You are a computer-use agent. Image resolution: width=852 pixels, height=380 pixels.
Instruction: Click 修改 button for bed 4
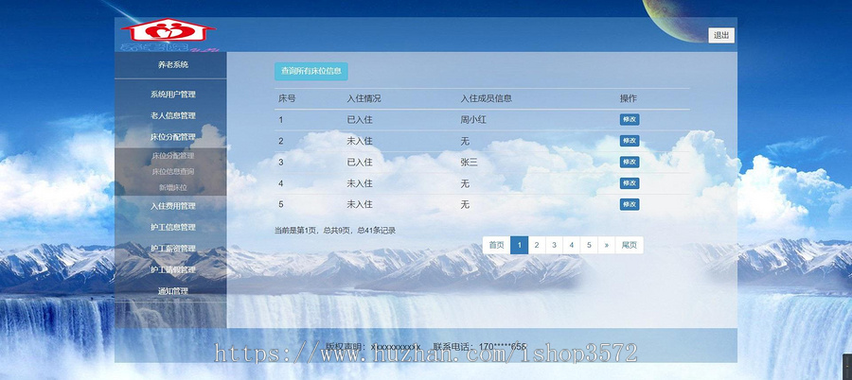pos(630,183)
